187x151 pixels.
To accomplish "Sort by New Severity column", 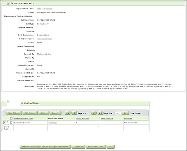I will tap(107, 118).
